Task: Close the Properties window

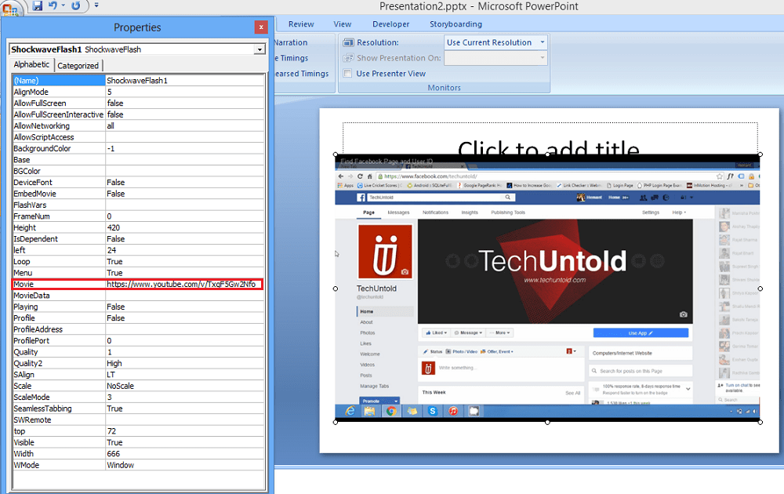Action: 261,27
